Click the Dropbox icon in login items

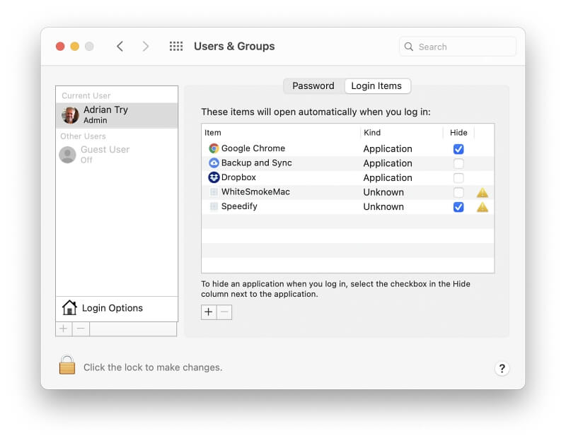(214, 177)
